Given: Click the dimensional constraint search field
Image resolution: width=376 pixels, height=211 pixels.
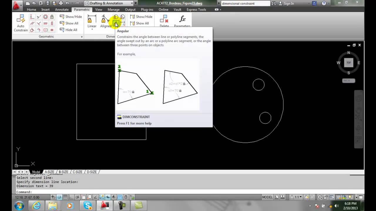Looking at the screenshot, I should [245, 4].
